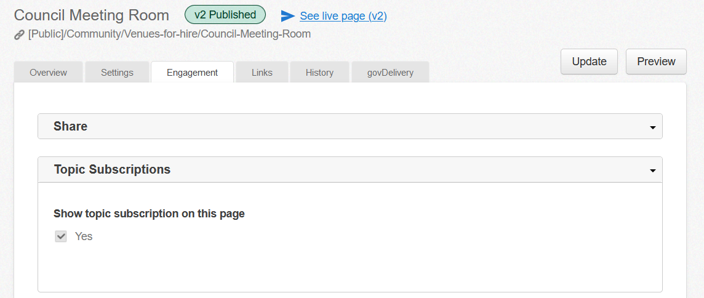704x298 pixels.
Task: Select the Engagement tab
Action: click(192, 72)
